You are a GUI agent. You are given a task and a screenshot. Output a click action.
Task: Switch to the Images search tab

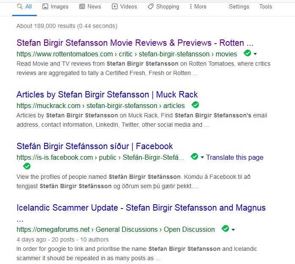pos(55,6)
